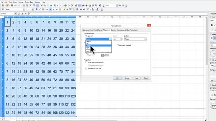
Task: Open the Insert menu
Action: [15, 2]
